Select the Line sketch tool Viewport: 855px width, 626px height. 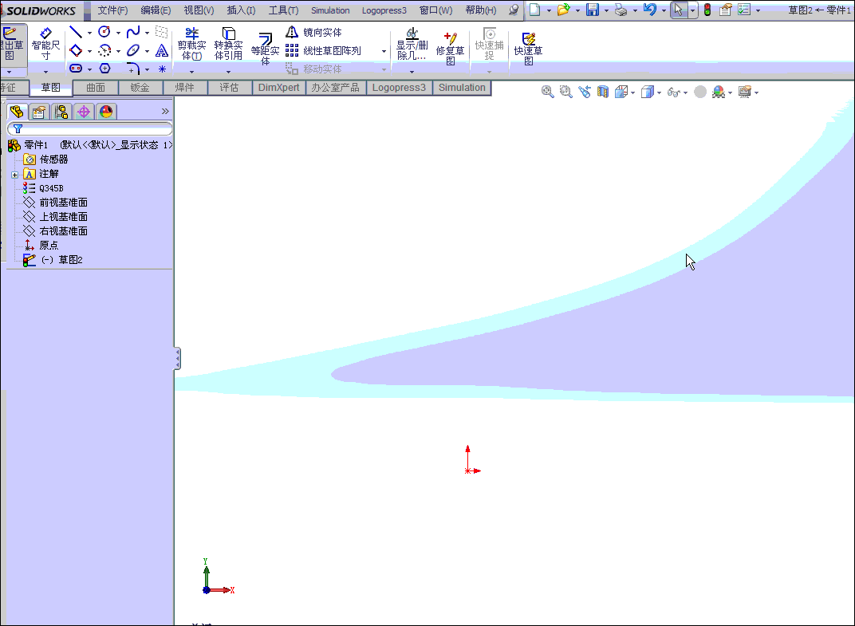(x=76, y=32)
